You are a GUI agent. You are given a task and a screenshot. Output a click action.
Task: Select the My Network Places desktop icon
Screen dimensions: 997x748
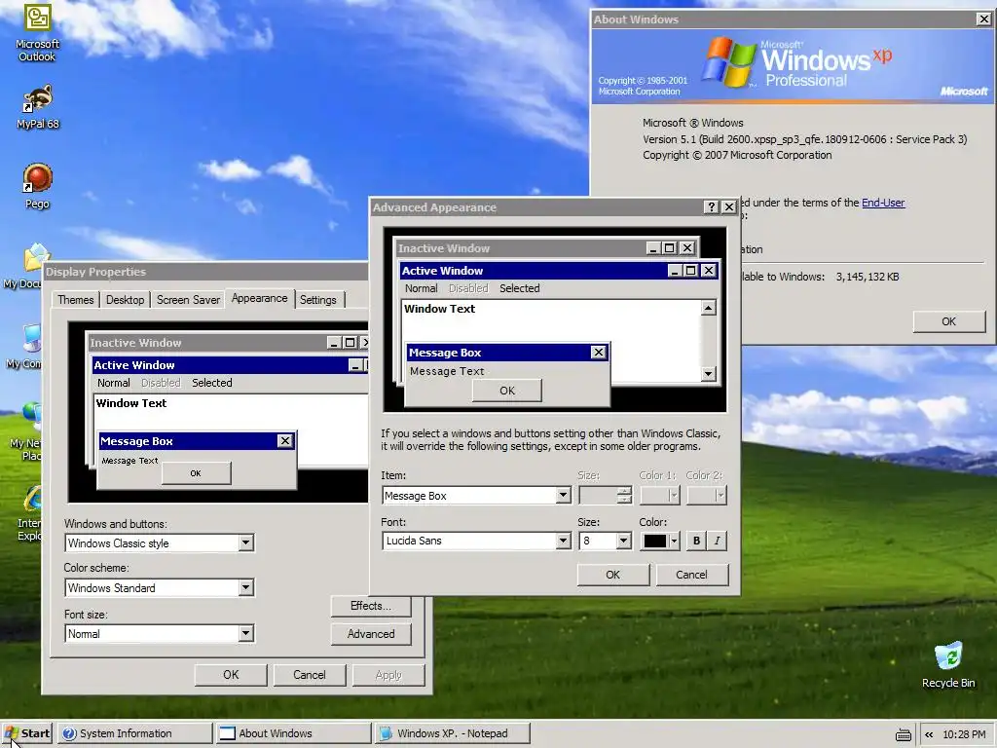pyautogui.click(x=24, y=431)
